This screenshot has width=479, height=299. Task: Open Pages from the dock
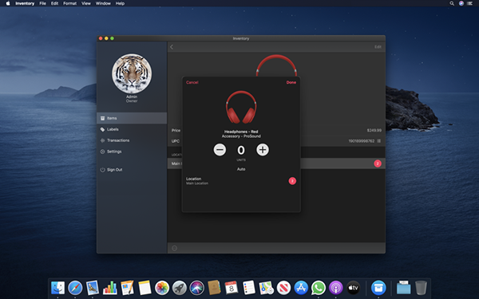pyautogui.click(x=128, y=287)
